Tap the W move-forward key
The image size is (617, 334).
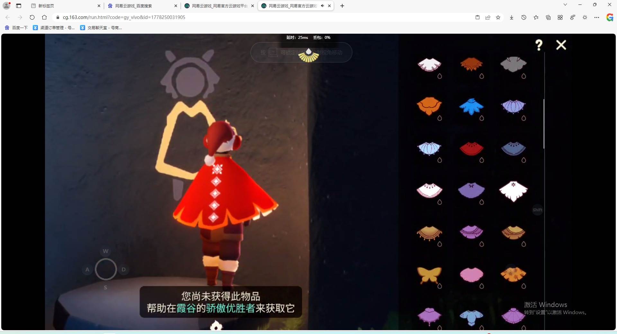pos(106,251)
